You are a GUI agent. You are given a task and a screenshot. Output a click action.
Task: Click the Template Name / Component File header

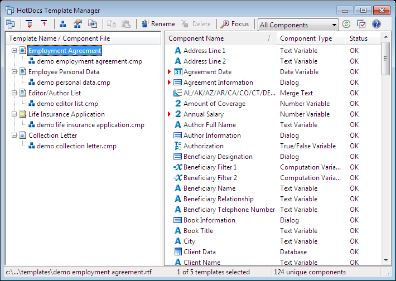point(83,38)
